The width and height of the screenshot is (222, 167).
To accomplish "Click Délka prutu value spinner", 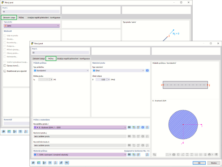I will 50,79.
